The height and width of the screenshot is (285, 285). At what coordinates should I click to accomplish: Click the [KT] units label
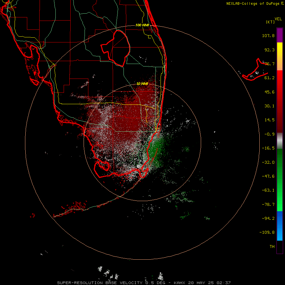(270, 22)
